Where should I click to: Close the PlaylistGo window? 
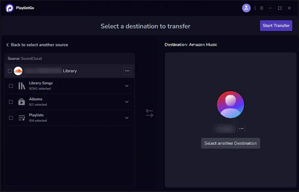point(289,8)
